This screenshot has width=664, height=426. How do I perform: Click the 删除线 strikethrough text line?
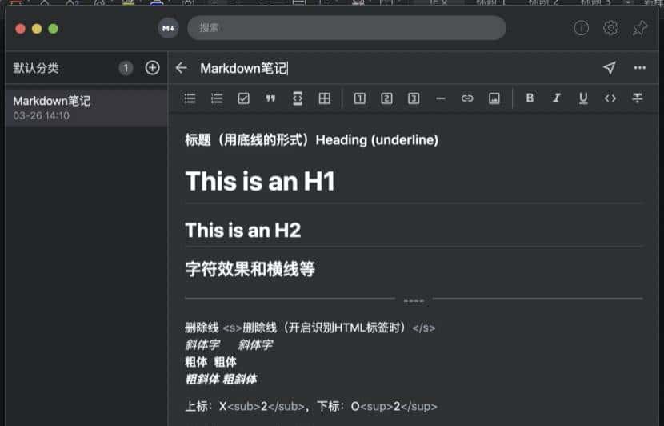(x=310, y=328)
